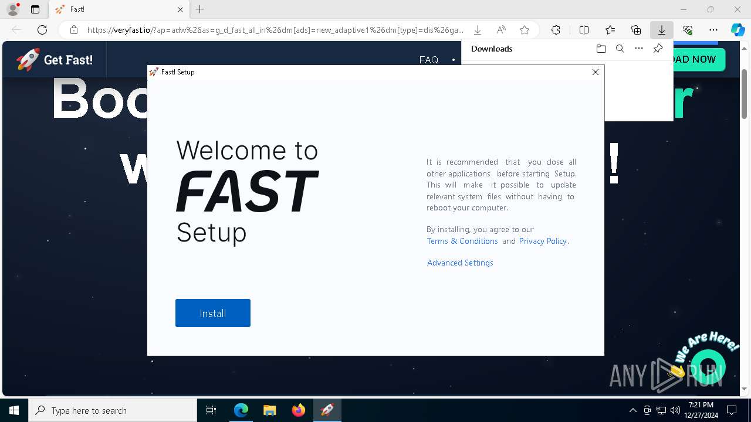Open the notification center icon
The height and width of the screenshot is (422, 751).
pos(732,410)
